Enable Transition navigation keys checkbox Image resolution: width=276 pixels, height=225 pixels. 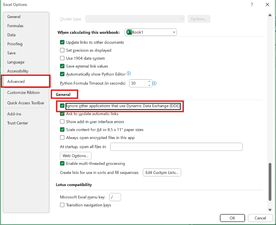click(x=62, y=205)
